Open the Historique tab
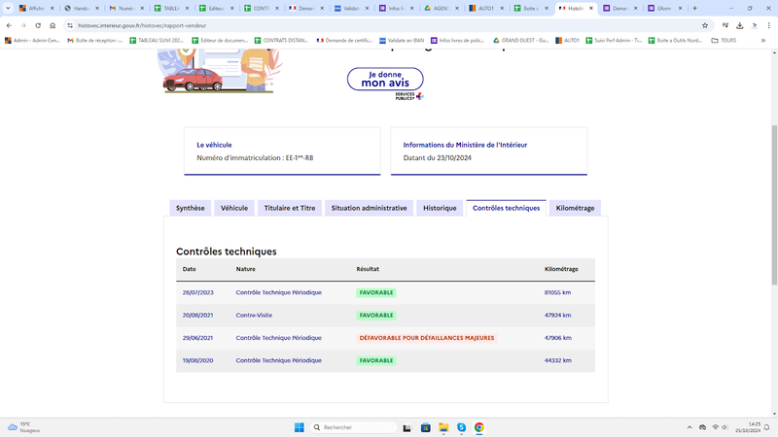The height and width of the screenshot is (437, 778). 440,208
